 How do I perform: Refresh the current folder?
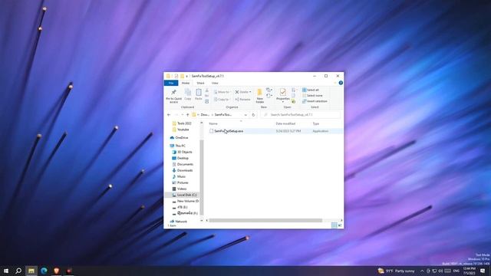tap(253, 115)
